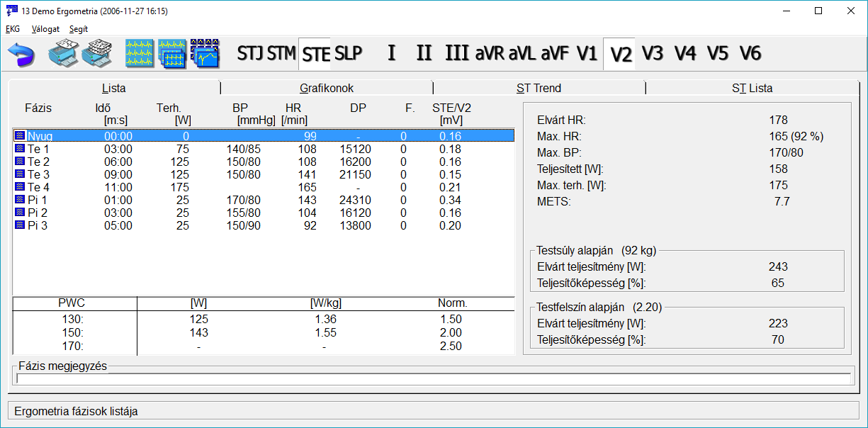Open the ST curve overview icon

pos(205,54)
